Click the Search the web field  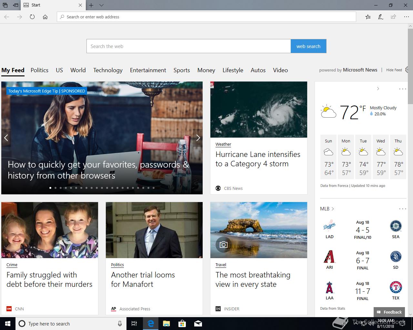coord(188,46)
